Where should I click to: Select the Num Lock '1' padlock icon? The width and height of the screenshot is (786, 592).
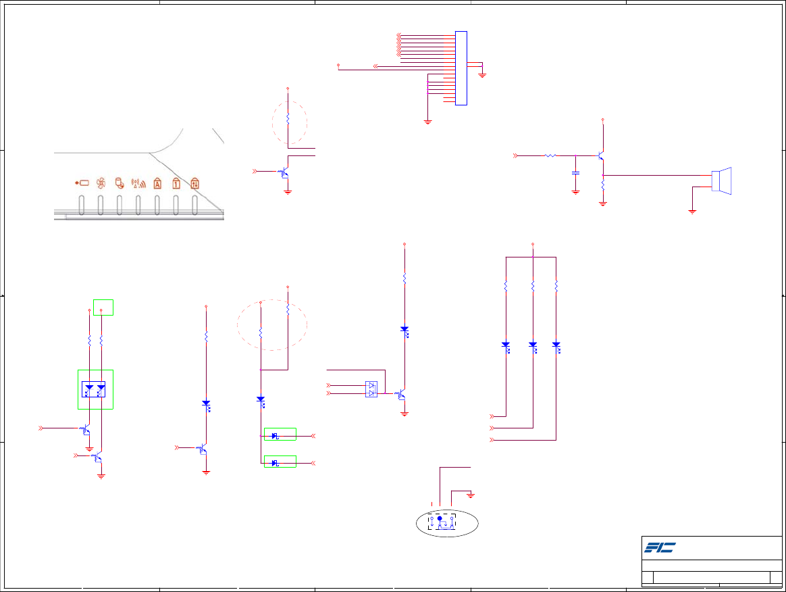tap(176, 183)
